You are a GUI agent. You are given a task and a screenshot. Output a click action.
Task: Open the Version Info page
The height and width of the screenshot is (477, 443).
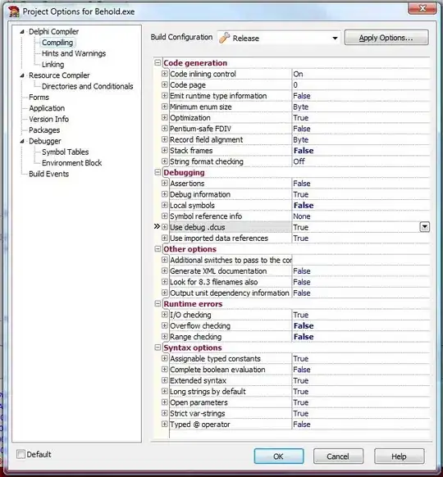[48, 120]
